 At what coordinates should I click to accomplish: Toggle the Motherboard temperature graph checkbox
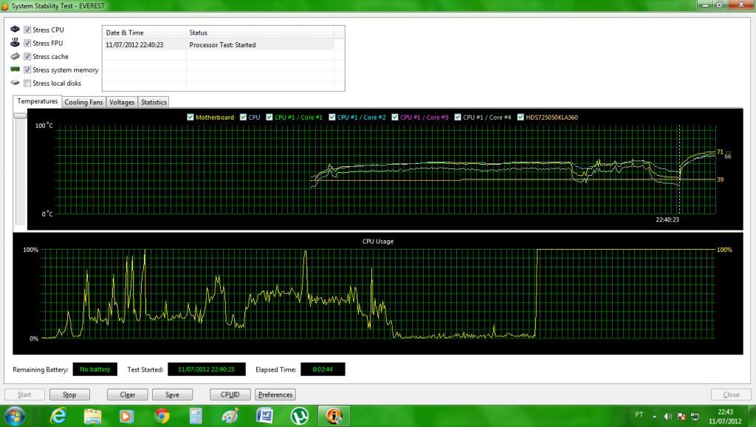point(190,117)
